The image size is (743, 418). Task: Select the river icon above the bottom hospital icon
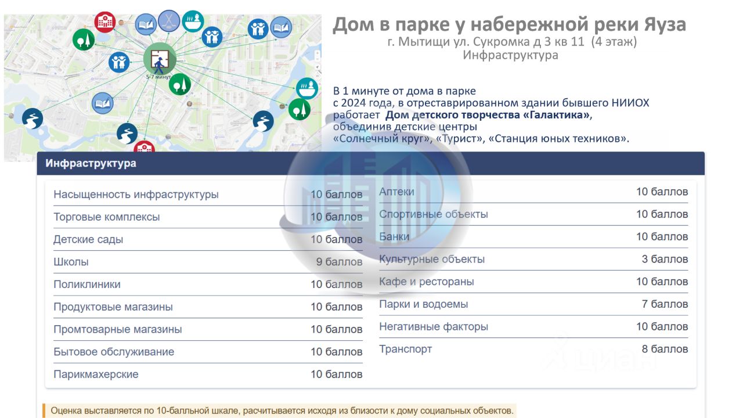point(127,134)
